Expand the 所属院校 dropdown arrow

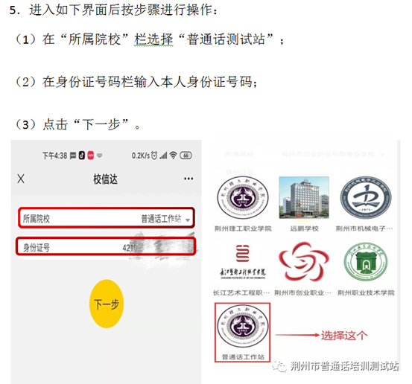(188, 220)
